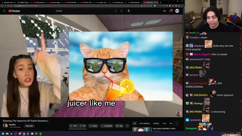Click chat username jonathanpez04
The height and width of the screenshot is (136, 242).
point(199,83)
